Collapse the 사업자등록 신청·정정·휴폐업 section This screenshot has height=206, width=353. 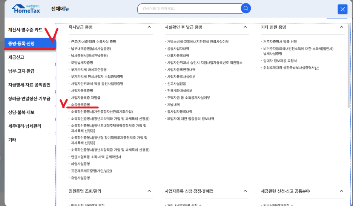246,191
